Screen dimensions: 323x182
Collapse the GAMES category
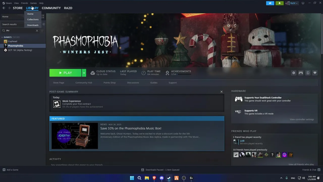(x=2, y=37)
